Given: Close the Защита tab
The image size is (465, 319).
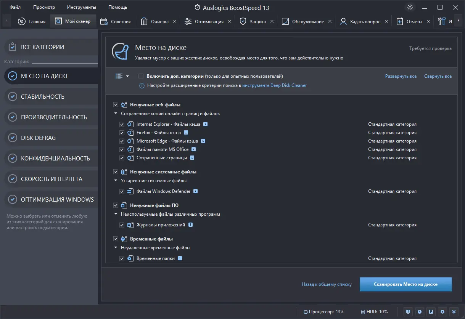Looking at the screenshot, I should [272, 22].
